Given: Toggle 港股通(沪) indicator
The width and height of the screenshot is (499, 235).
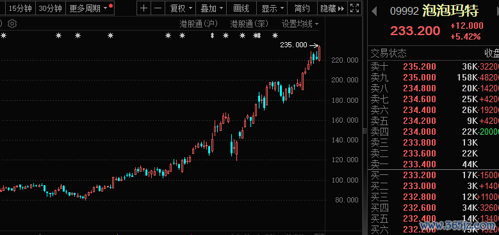Looking at the screenshot, I should pos(199,24).
